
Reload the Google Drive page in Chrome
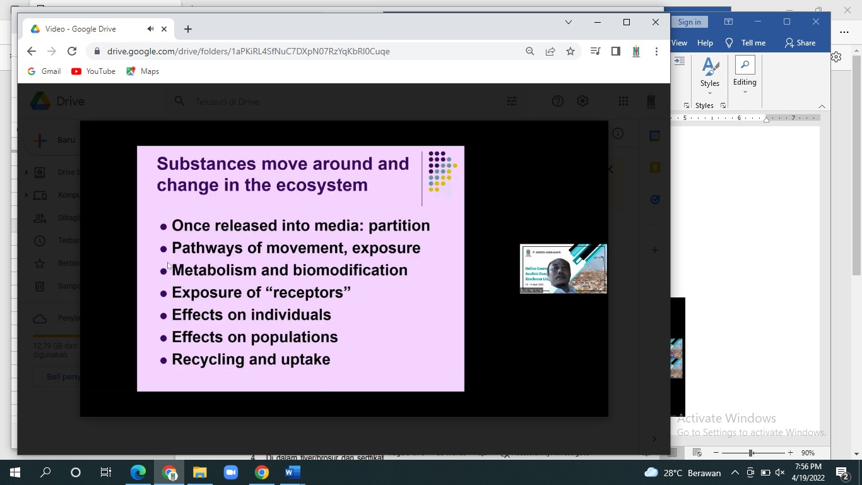pos(72,51)
